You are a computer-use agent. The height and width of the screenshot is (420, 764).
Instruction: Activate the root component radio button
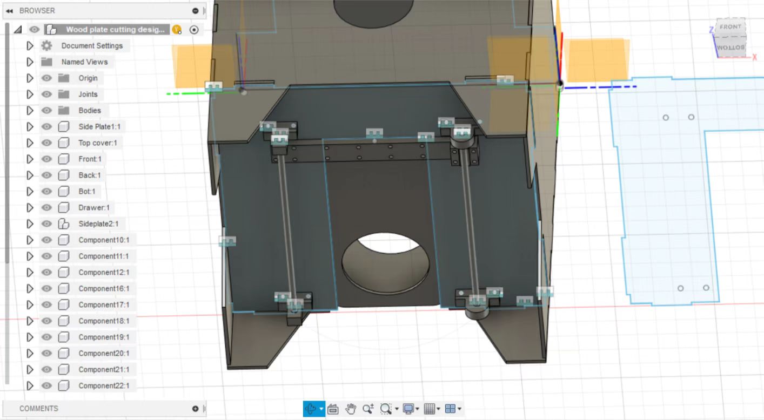pos(194,30)
